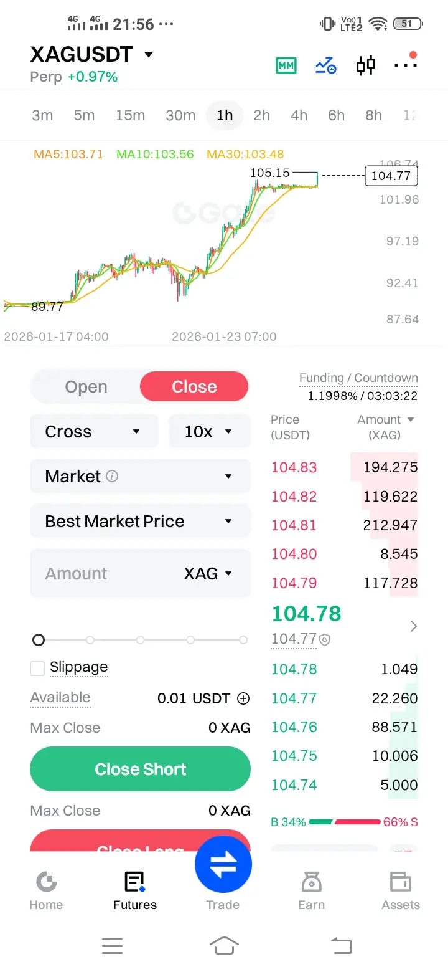Open the chart indicator settings icon
The width and height of the screenshot is (448, 972).
325,65
